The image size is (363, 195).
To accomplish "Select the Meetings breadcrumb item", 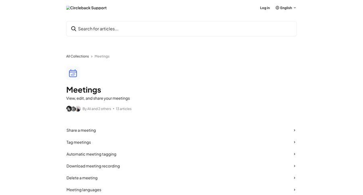I will pyautogui.click(x=102, y=56).
